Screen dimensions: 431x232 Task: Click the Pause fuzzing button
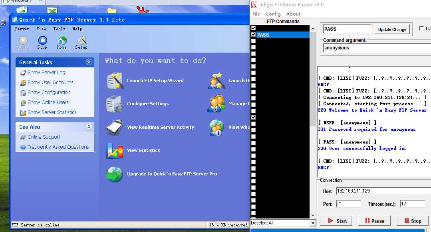tap(374, 221)
